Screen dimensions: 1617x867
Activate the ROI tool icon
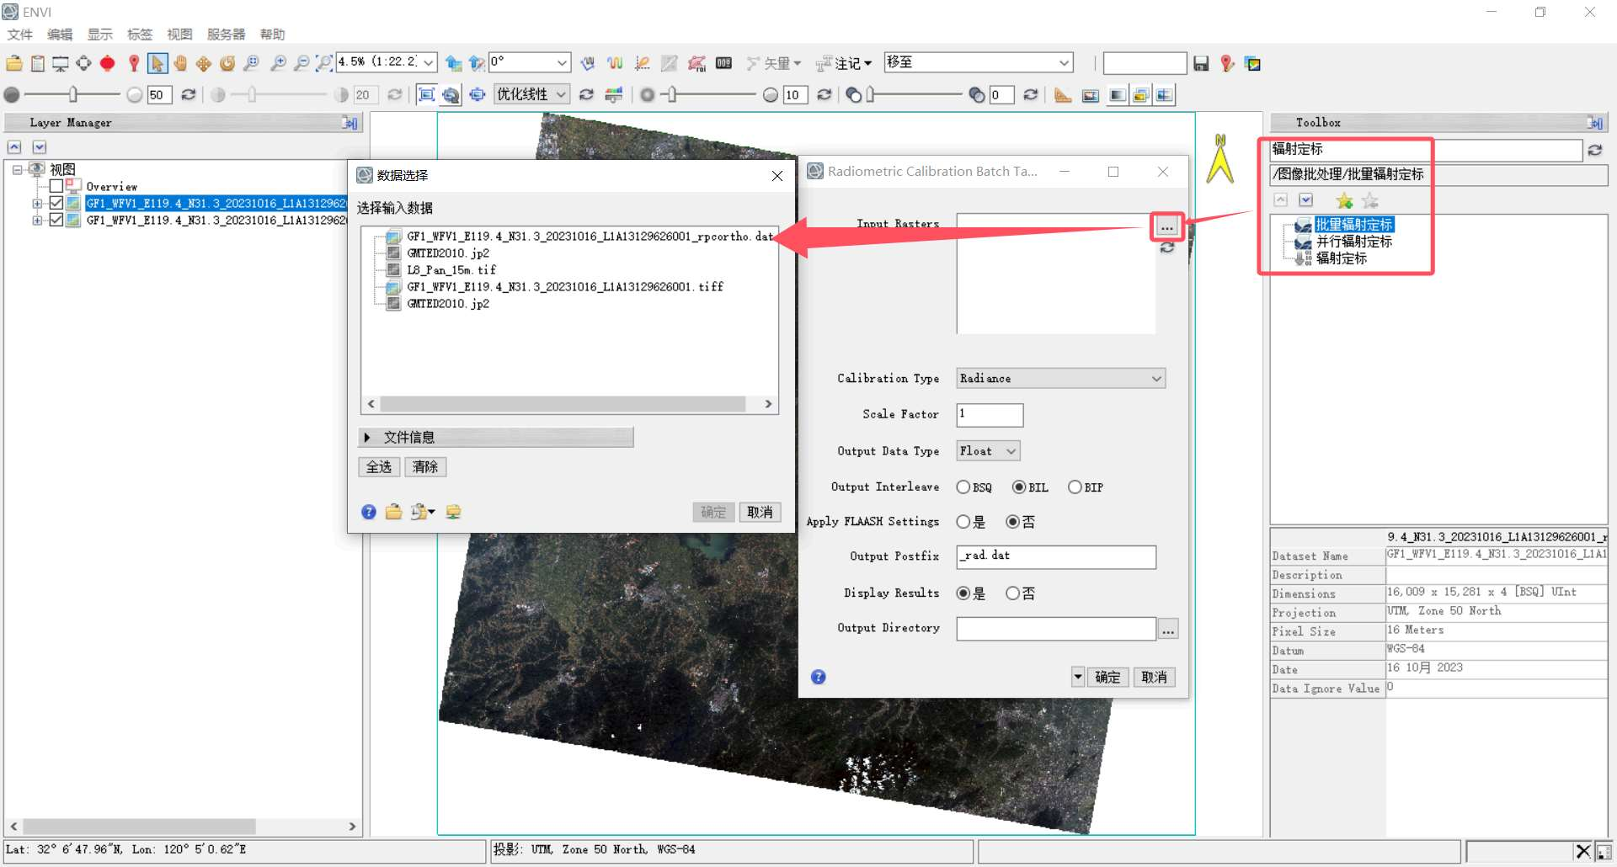coord(107,63)
